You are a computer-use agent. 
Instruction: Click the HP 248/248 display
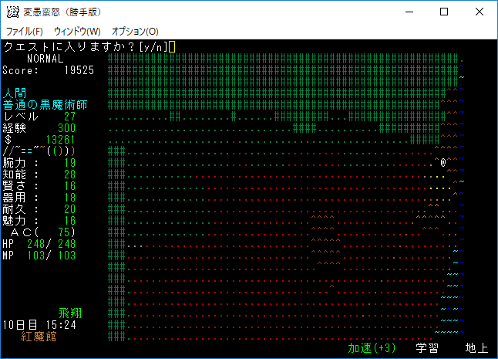(39, 244)
